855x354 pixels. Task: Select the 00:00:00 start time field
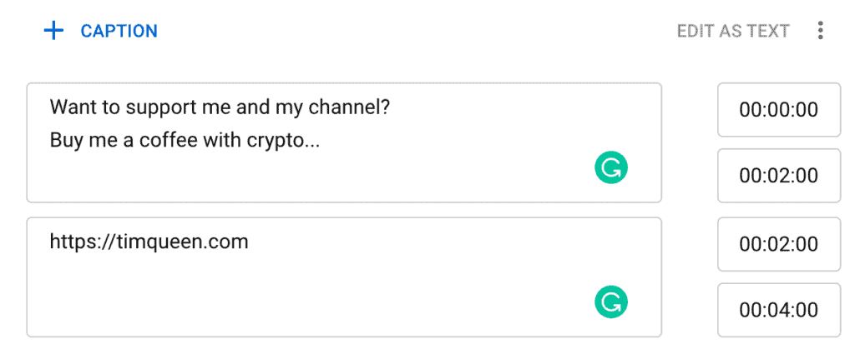778,110
